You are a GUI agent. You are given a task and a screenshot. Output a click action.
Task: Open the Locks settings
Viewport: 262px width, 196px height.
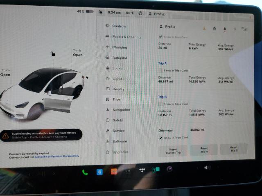click(114, 68)
